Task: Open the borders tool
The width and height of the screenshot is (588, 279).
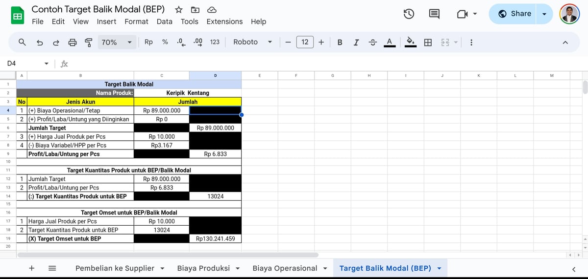Action: (428, 43)
